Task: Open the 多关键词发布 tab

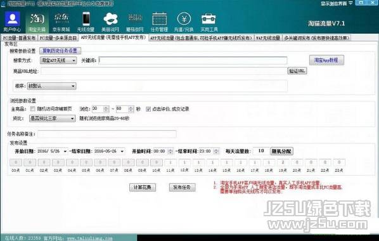Action: click(x=317, y=38)
